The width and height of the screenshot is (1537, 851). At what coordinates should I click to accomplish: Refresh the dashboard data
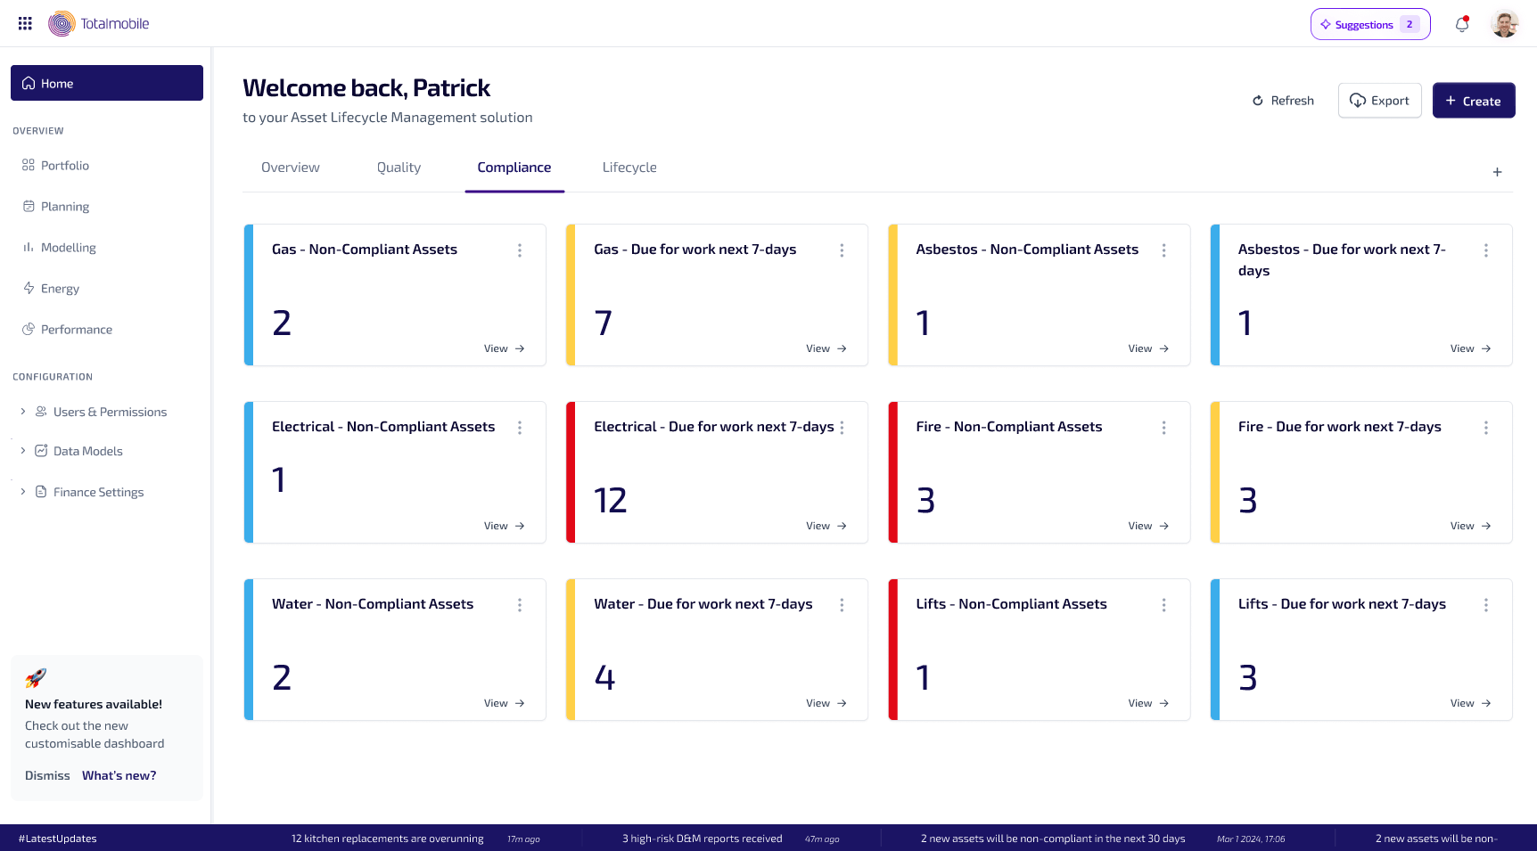coord(1283,101)
